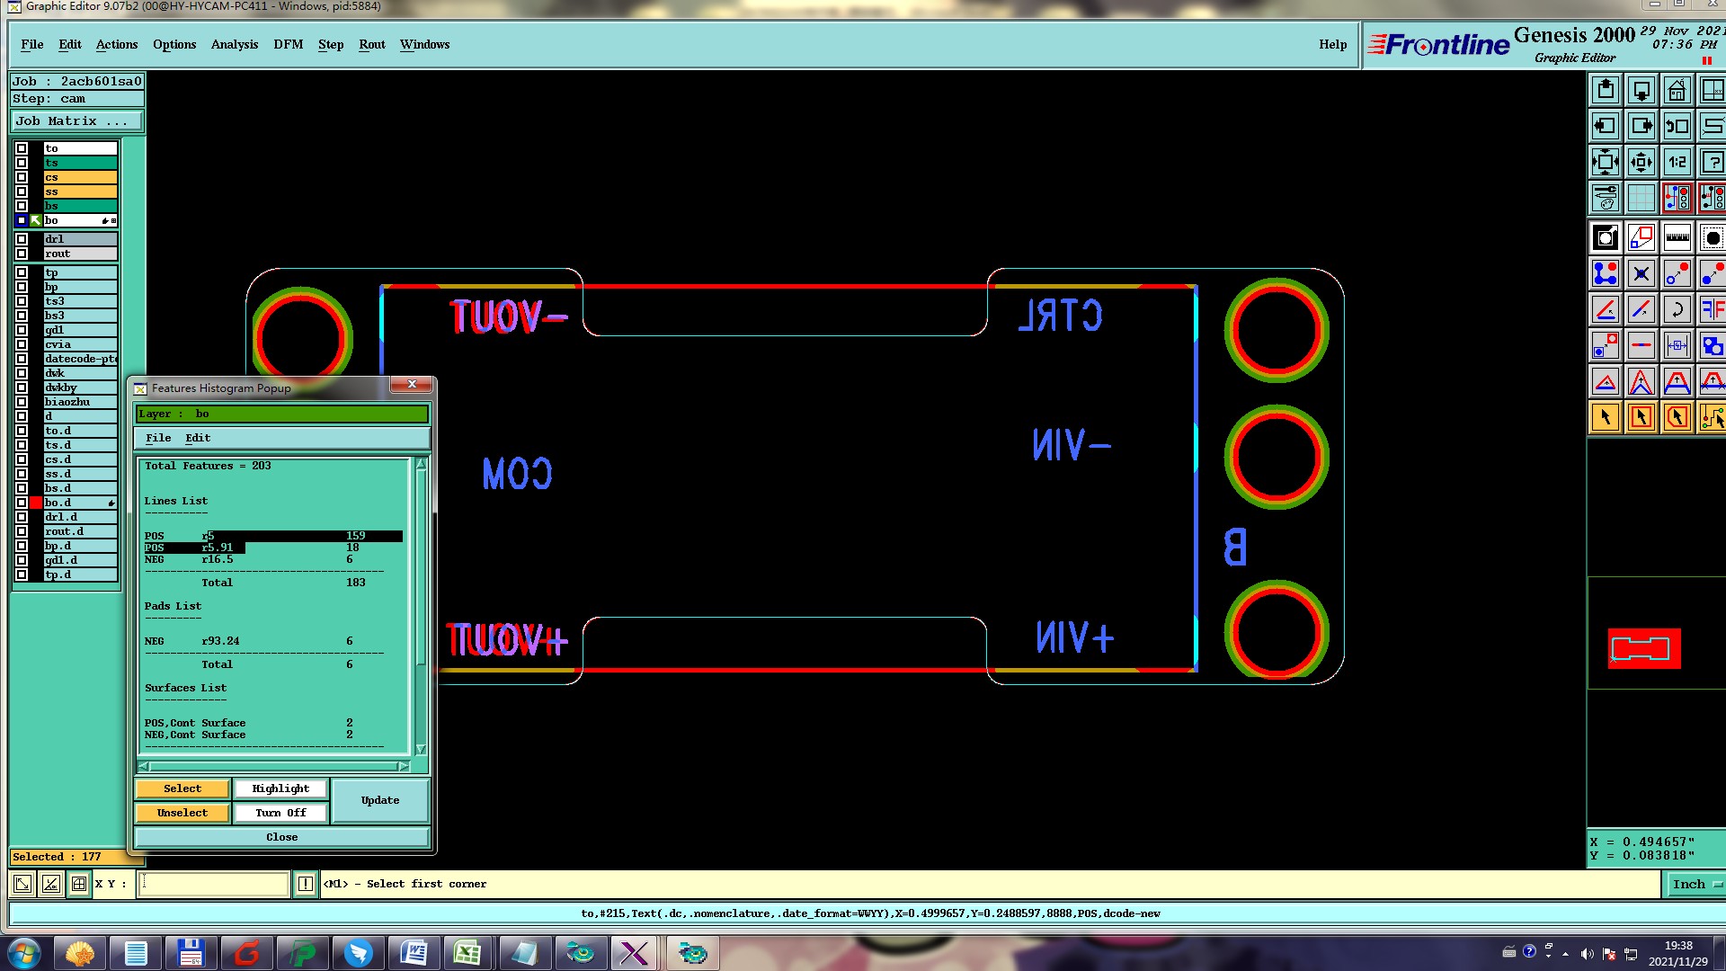Click the Home view house icon

[1677, 91]
